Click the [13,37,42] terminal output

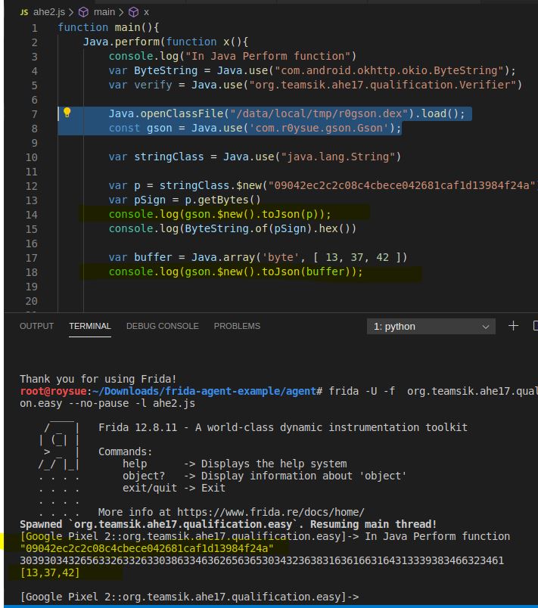(50, 572)
